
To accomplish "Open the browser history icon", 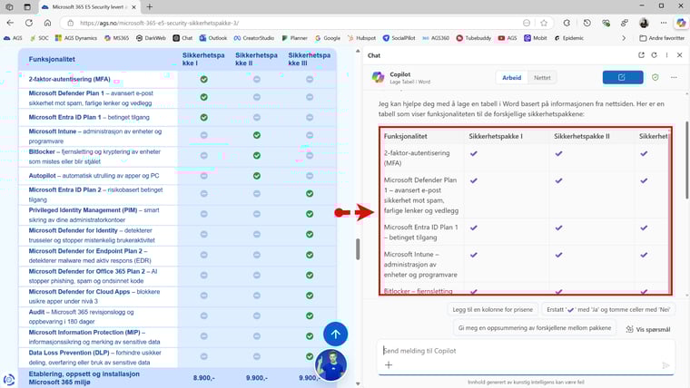I will pyautogui.click(x=586, y=23).
